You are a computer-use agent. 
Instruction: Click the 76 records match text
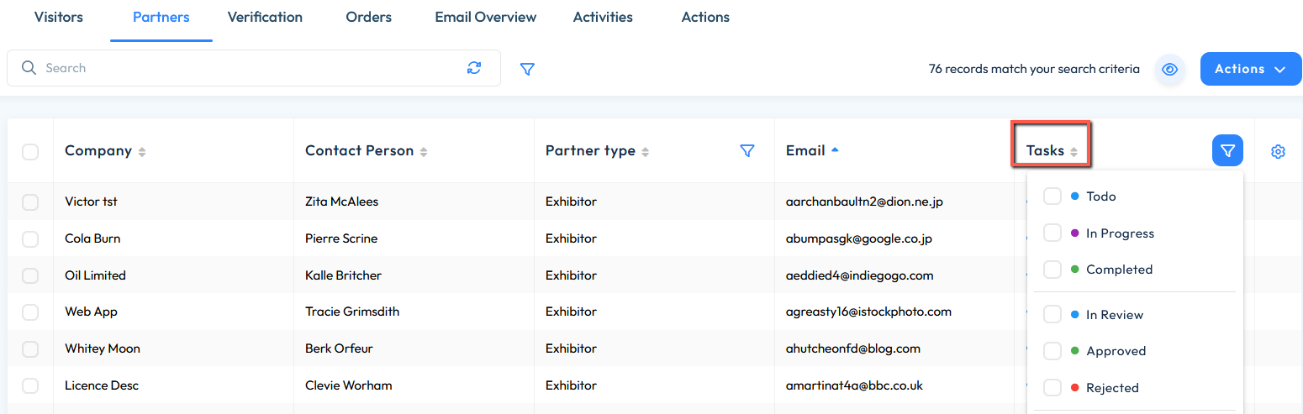(1034, 69)
